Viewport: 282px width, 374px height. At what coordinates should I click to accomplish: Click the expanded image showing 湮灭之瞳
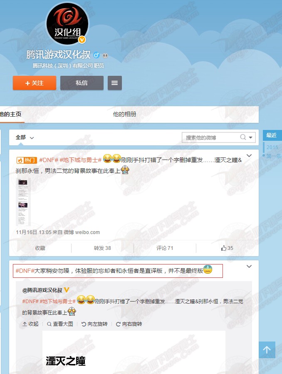[x=134, y=352]
